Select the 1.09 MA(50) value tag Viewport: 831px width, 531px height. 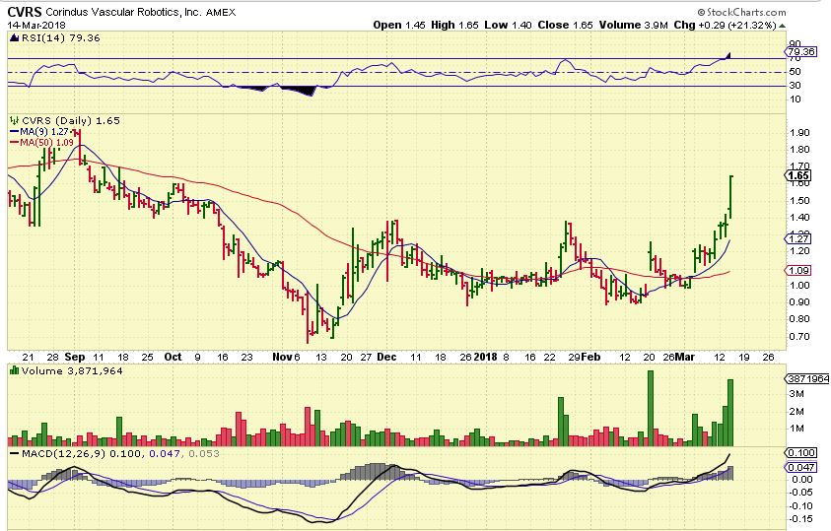click(797, 270)
